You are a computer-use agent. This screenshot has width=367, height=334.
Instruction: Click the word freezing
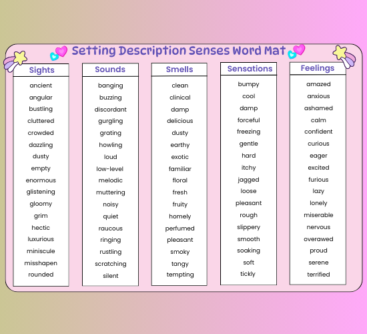click(x=249, y=132)
